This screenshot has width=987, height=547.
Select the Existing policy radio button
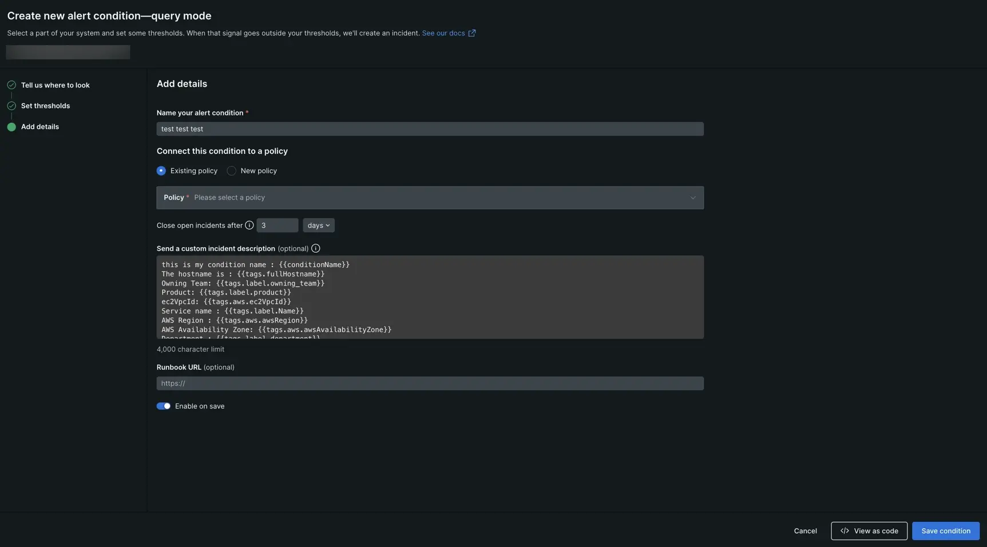(x=161, y=171)
